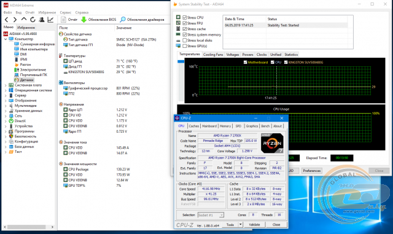Click the refresh icon in AIDA64 toolbar
The image size is (393, 234).
(33, 20)
